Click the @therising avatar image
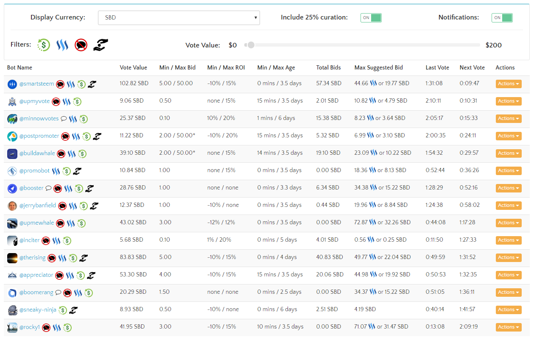The width and height of the screenshot is (534, 340). (12, 258)
